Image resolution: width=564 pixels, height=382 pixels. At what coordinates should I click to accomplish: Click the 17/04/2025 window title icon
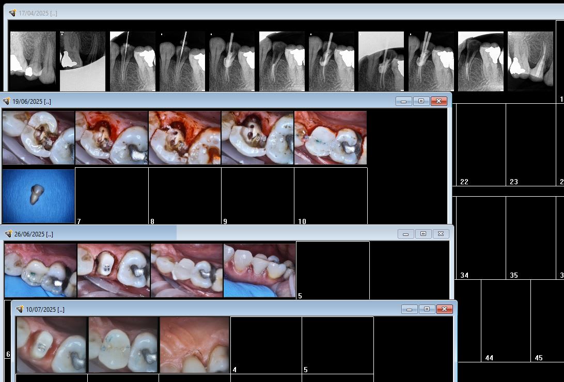[12, 13]
